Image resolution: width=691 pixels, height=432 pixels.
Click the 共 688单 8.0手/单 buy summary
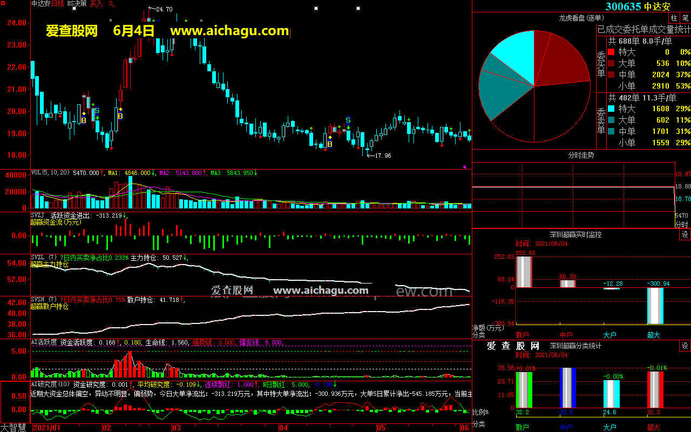pyautogui.click(x=640, y=41)
